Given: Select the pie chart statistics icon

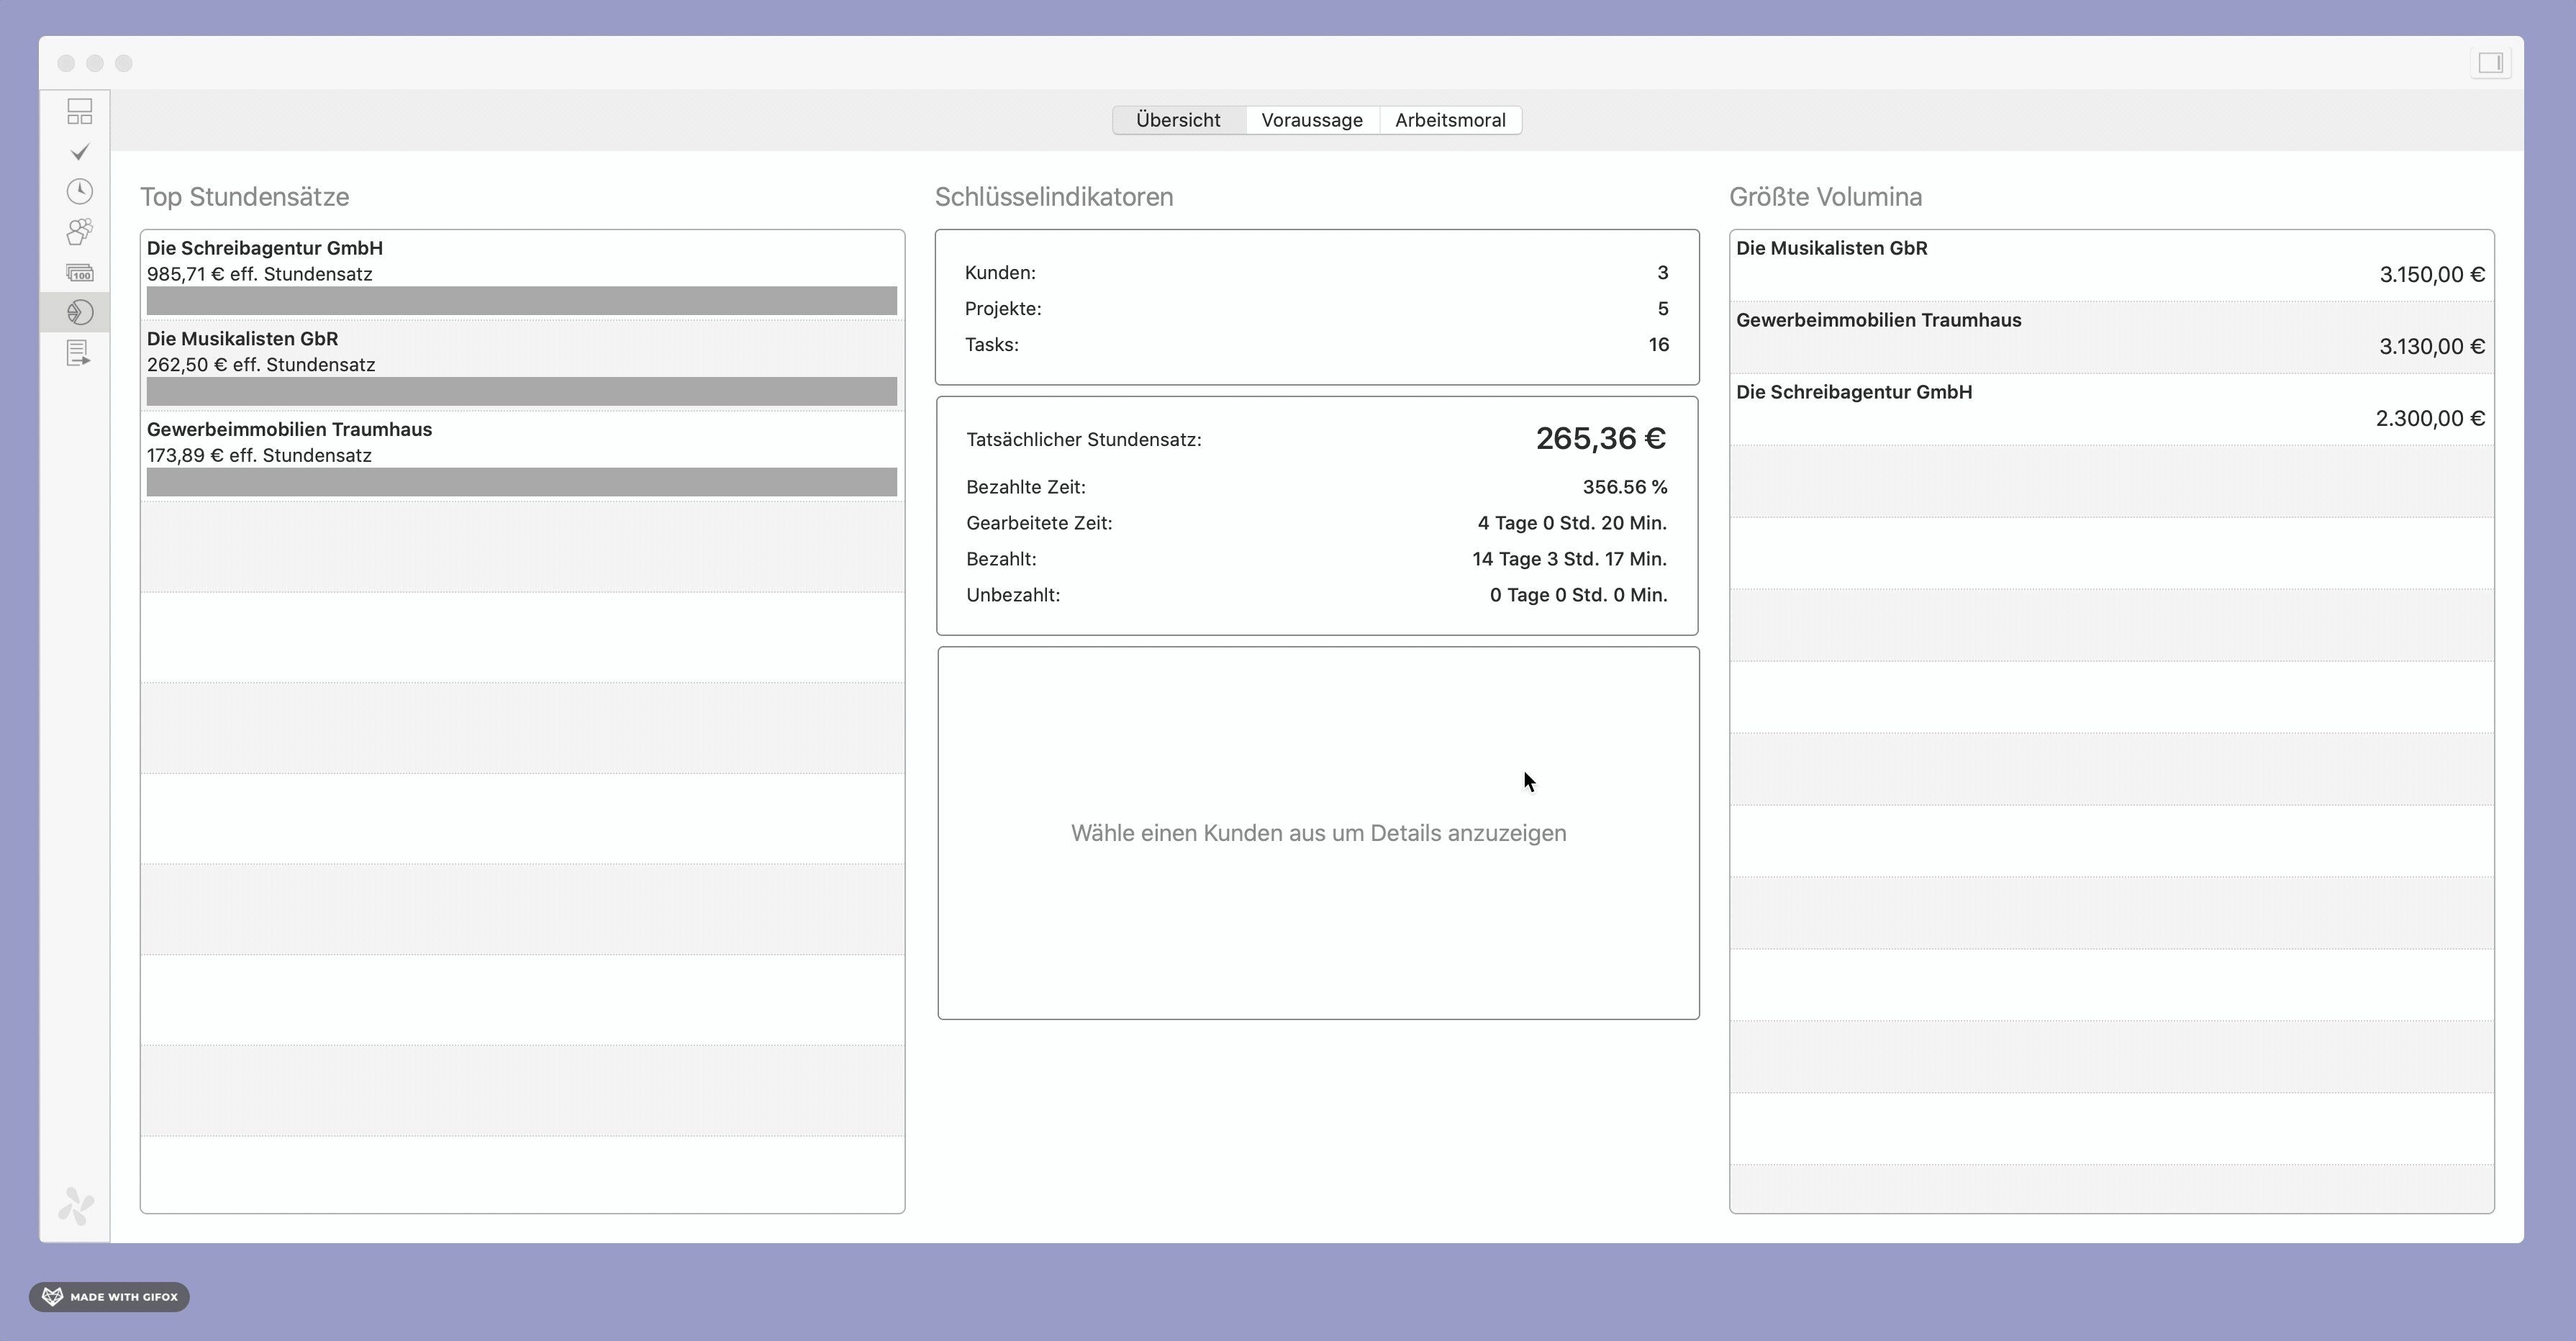Looking at the screenshot, I should (80, 313).
